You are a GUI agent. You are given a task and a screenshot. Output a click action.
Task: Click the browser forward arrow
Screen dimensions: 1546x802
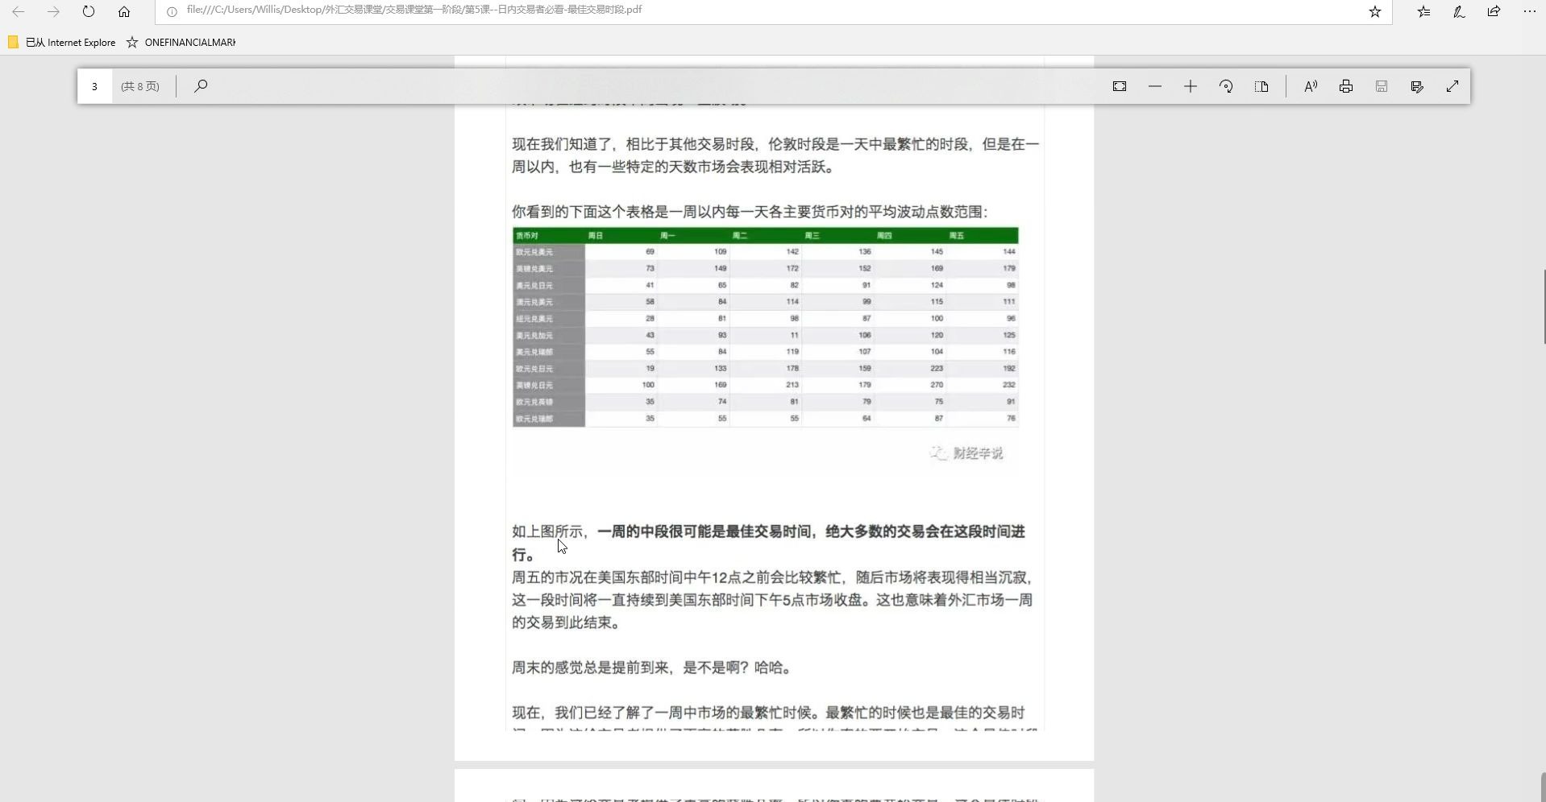pyautogui.click(x=53, y=11)
